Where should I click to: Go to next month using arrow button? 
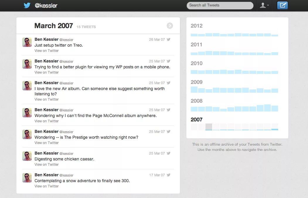170,26
